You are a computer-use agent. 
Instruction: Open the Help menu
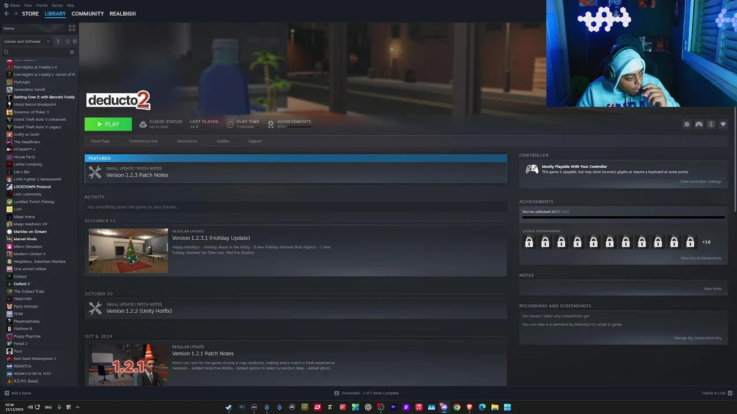coord(70,5)
